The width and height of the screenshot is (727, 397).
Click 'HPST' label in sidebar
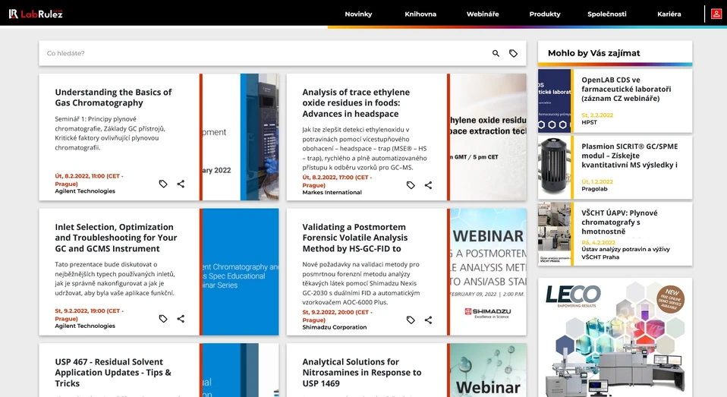(590, 122)
